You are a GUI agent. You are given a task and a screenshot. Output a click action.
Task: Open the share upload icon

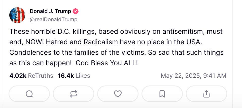206,94
